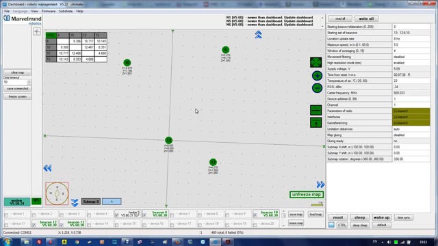
Task: Open Location update rate value
Action: 411,39
